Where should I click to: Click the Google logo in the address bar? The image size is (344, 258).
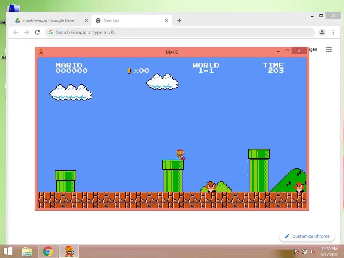click(51, 32)
